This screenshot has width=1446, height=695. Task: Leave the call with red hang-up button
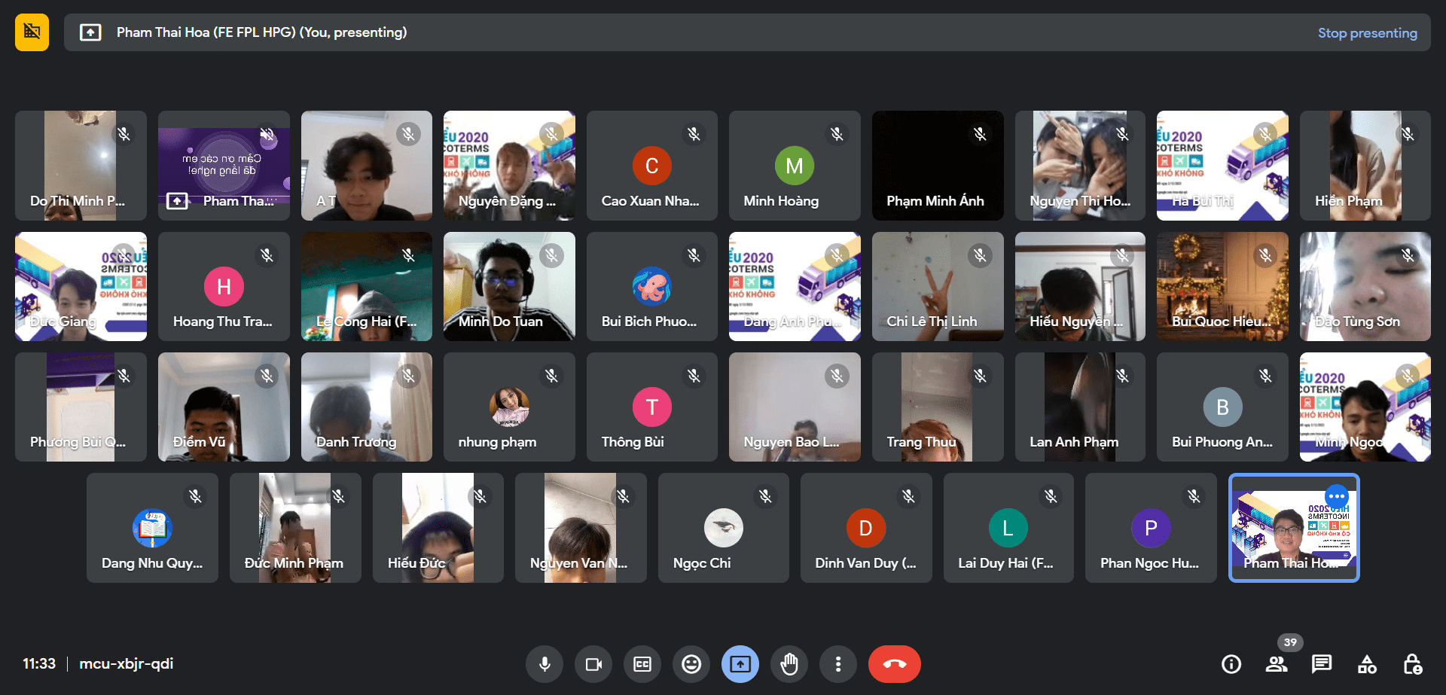(895, 664)
